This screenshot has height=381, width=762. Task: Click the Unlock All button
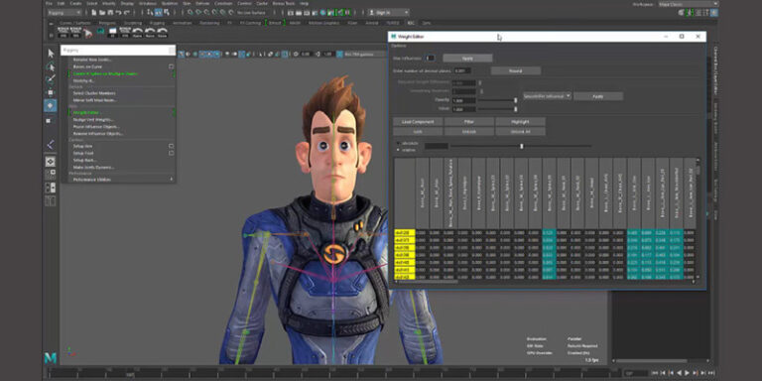coord(520,131)
